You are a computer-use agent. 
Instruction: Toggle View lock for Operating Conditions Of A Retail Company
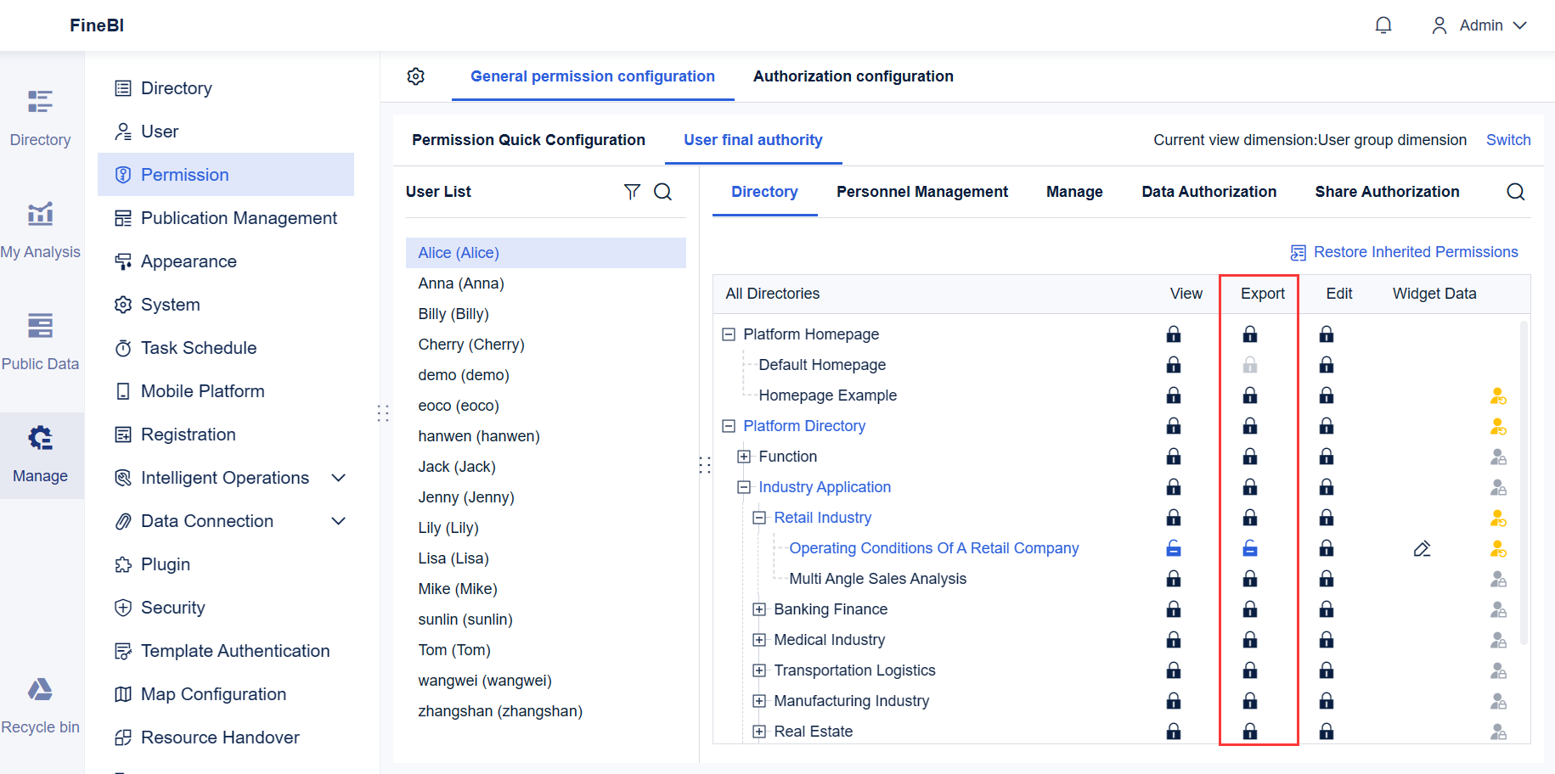(x=1173, y=549)
